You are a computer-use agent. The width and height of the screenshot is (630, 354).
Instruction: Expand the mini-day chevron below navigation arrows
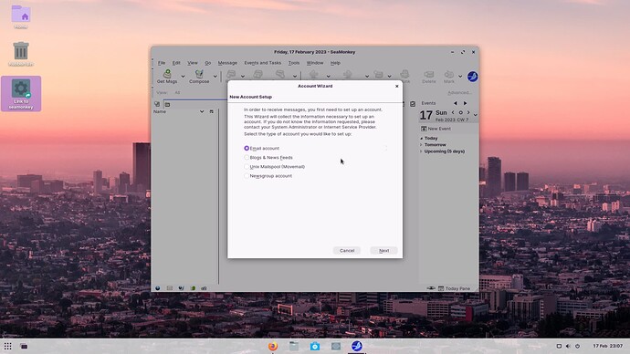coord(476,115)
